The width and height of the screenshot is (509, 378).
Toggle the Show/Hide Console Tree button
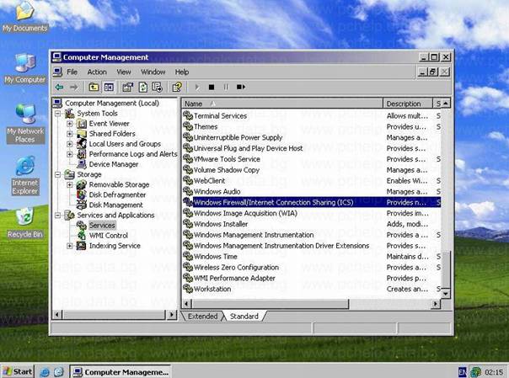[x=109, y=87]
